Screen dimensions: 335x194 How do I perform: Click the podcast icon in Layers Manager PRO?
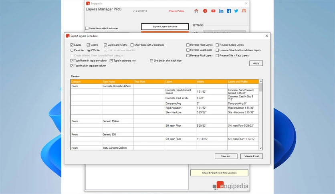(x=244, y=11)
